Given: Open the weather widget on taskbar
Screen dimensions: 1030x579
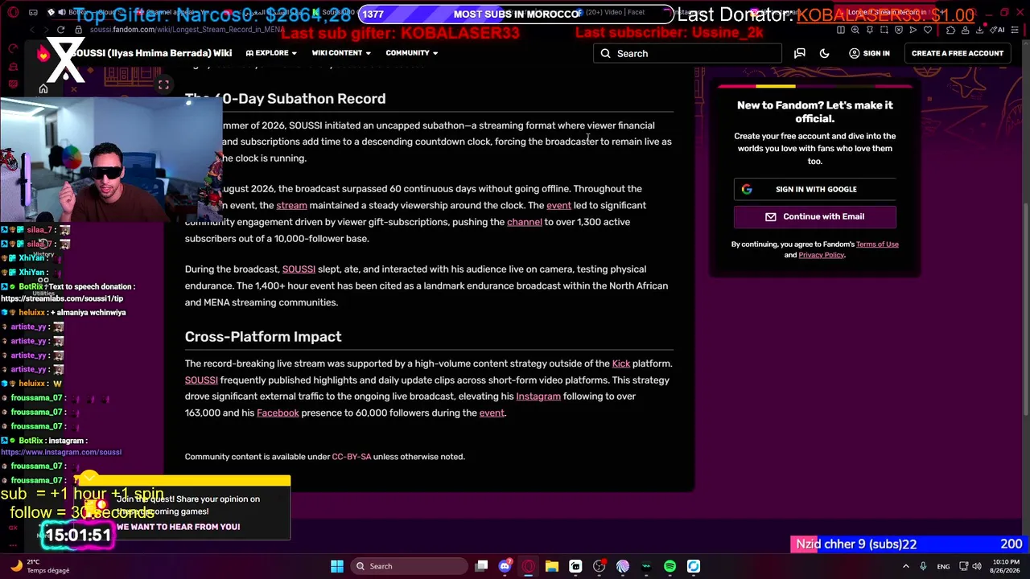Looking at the screenshot, I should tap(39, 566).
